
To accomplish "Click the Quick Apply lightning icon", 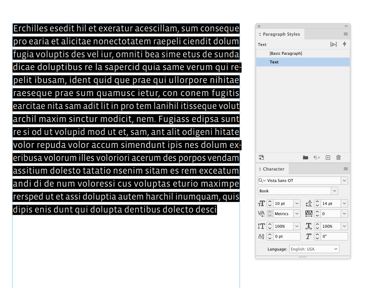I will click(x=345, y=44).
